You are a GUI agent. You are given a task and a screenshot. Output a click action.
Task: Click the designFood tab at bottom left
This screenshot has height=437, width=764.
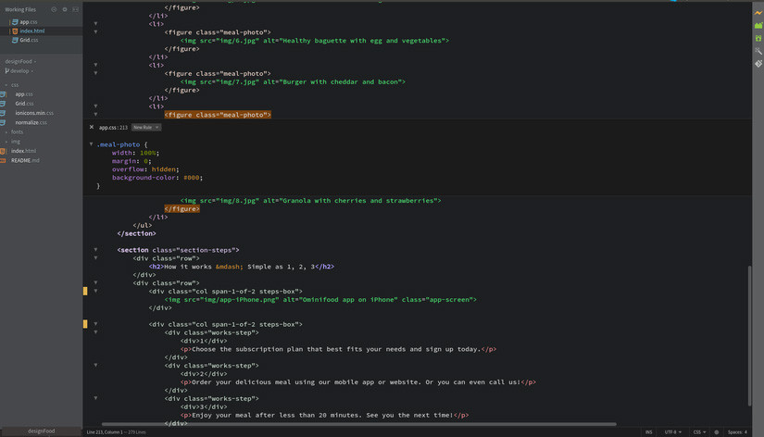(41, 431)
